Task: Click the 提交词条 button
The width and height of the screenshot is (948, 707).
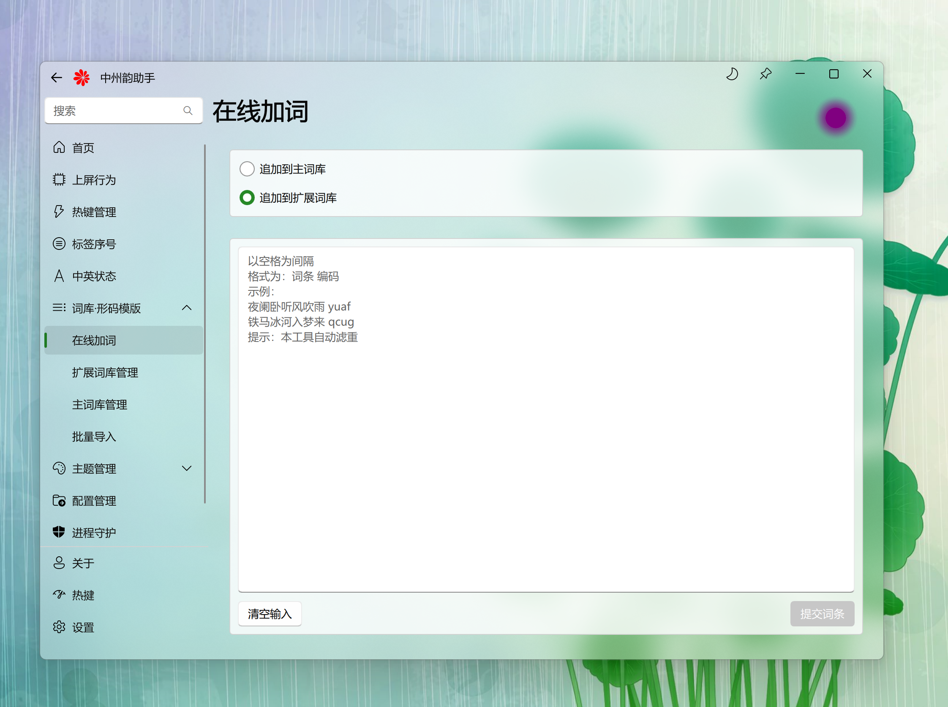Action: [x=822, y=614]
